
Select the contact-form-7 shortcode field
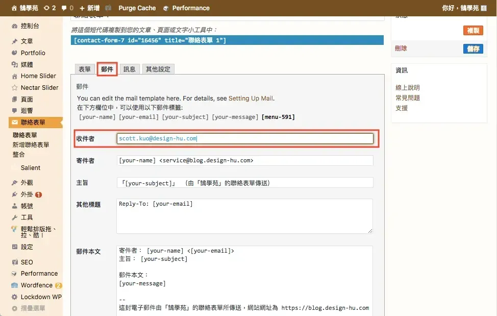(x=227, y=40)
